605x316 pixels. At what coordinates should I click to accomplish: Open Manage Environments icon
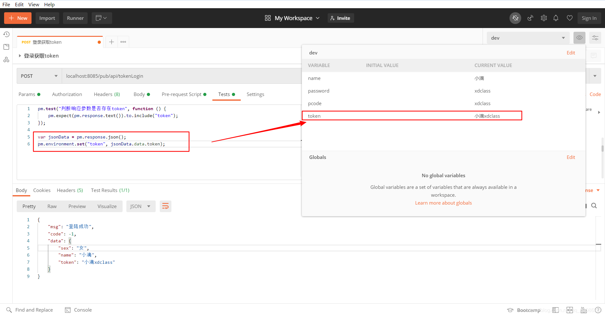pos(595,38)
